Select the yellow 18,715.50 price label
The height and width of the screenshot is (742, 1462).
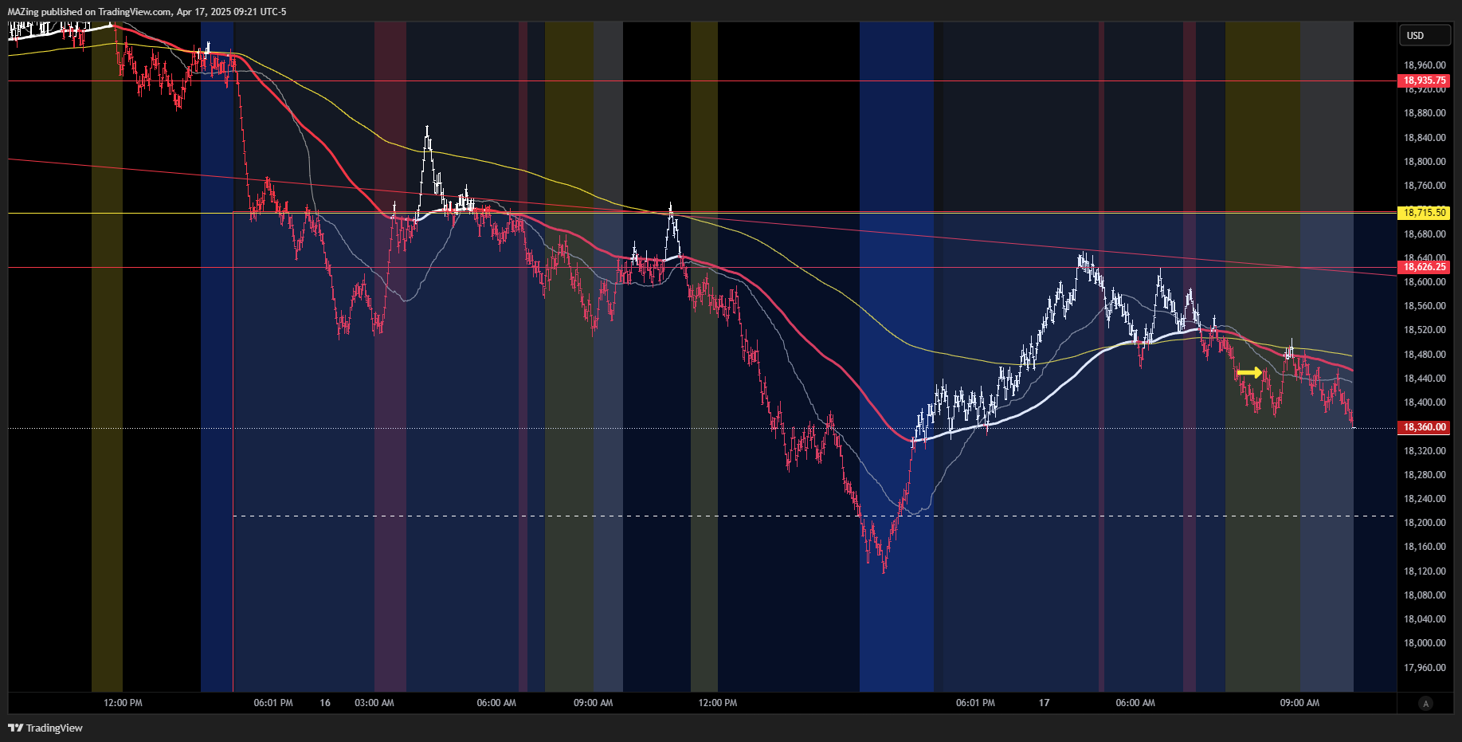(x=1425, y=213)
